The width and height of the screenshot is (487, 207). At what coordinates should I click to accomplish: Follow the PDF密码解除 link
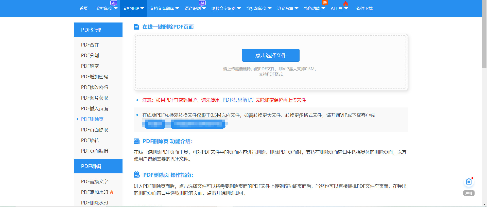click(x=237, y=100)
